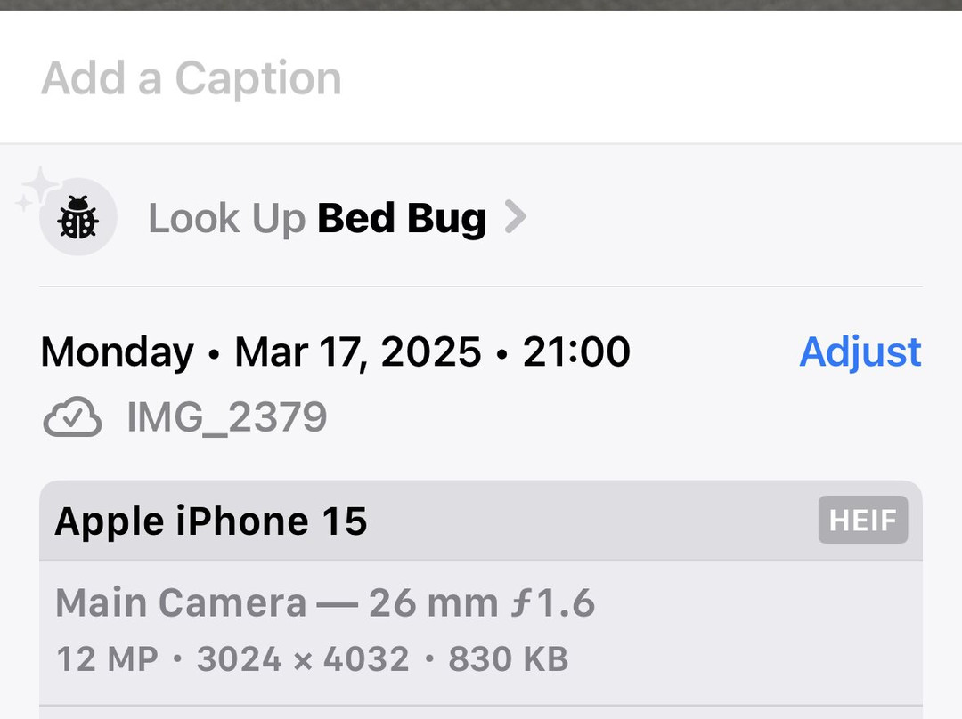Expand the Look Up Bed Bug chevron

click(x=515, y=217)
